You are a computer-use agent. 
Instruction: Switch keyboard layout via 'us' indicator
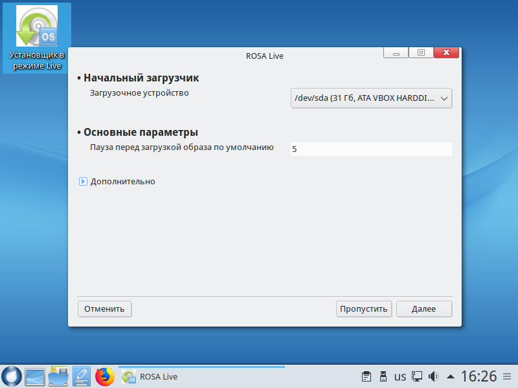pyautogui.click(x=400, y=376)
